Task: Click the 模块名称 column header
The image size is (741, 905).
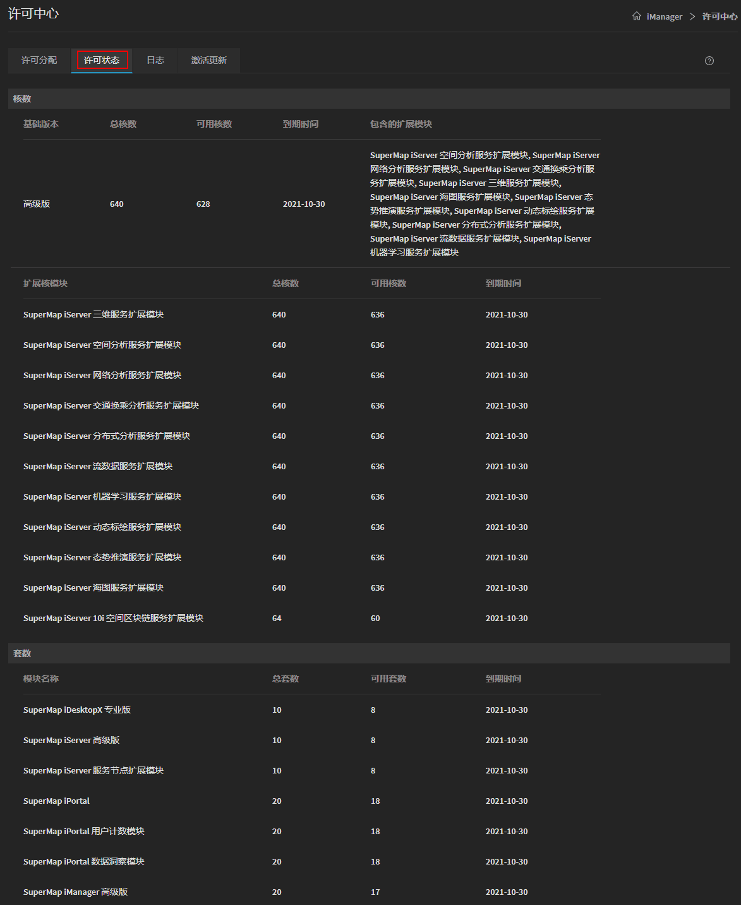Action: tap(41, 679)
